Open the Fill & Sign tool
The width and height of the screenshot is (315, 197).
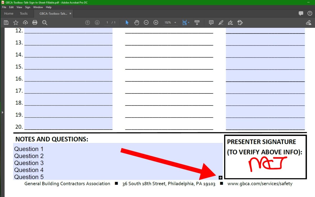tap(230, 23)
